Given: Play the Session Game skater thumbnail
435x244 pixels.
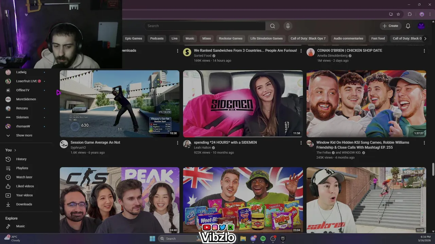Looking at the screenshot, I should pyautogui.click(x=120, y=104).
